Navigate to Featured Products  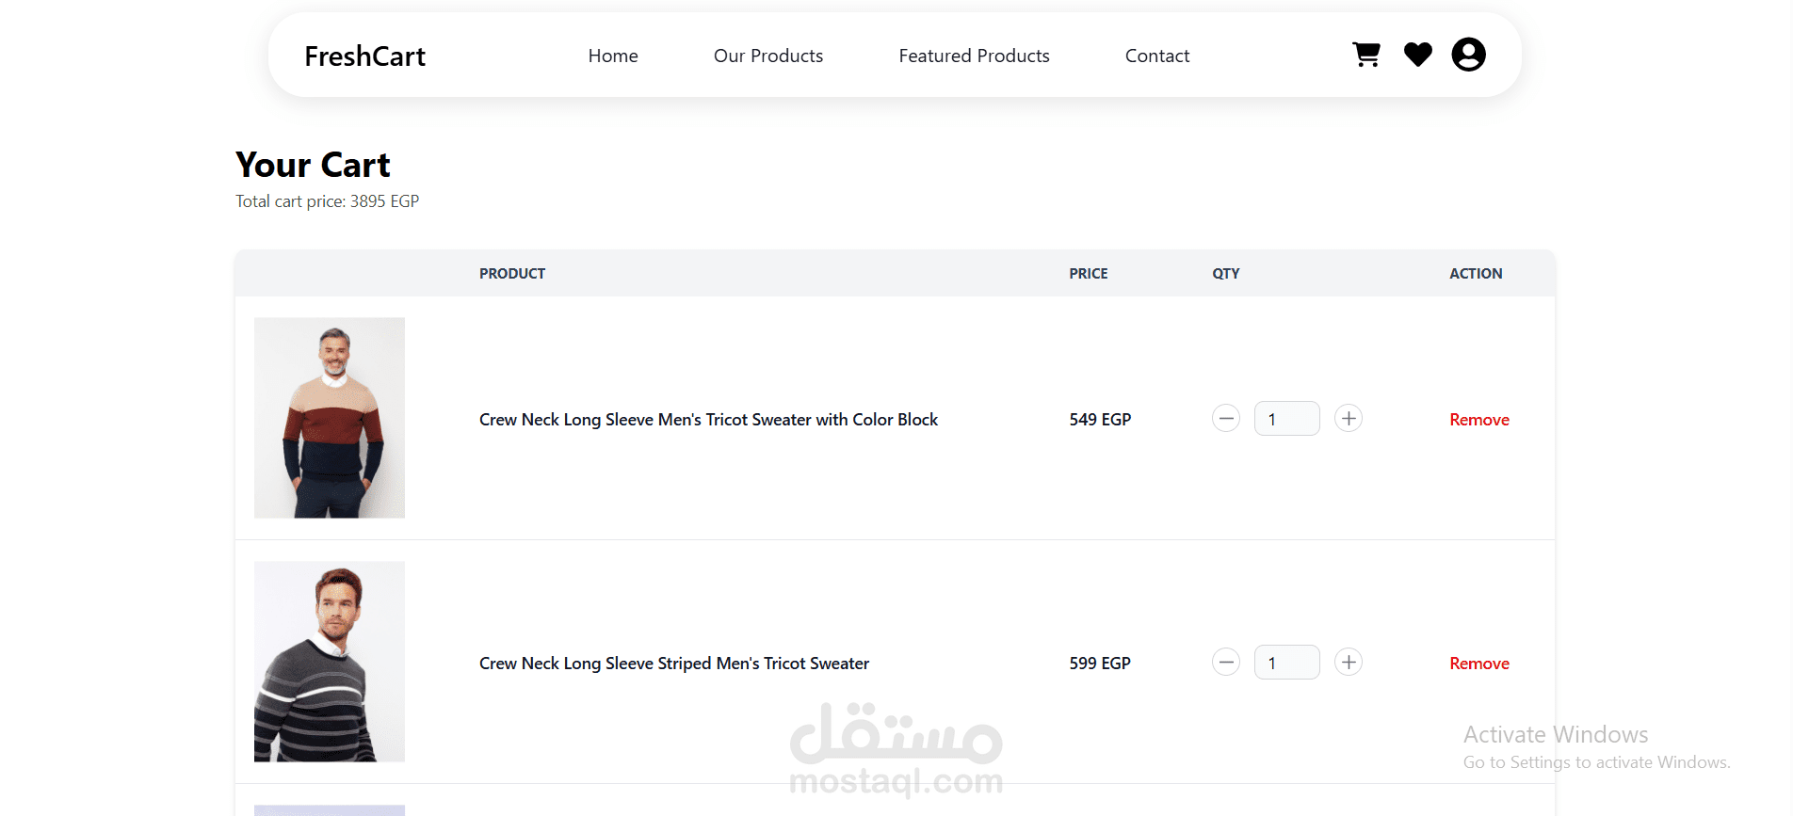coord(974,56)
